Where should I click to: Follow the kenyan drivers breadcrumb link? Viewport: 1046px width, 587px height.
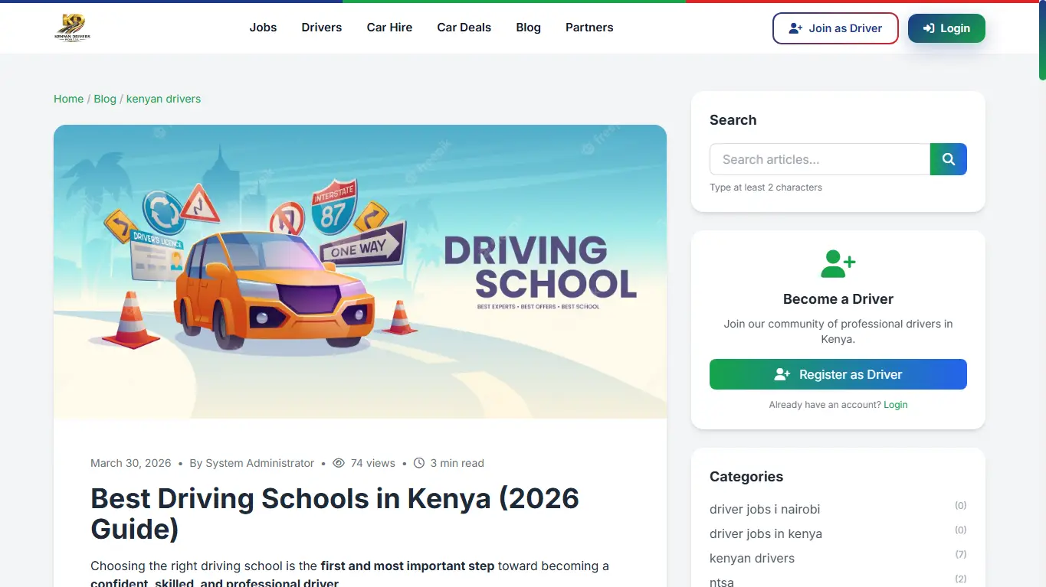[x=163, y=99]
